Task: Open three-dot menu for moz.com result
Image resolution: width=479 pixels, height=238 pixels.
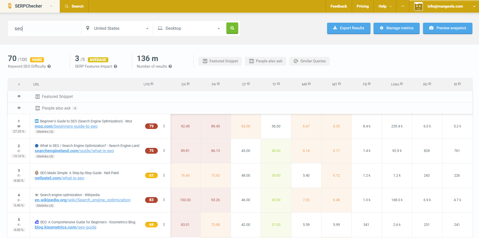Action: pos(164,126)
